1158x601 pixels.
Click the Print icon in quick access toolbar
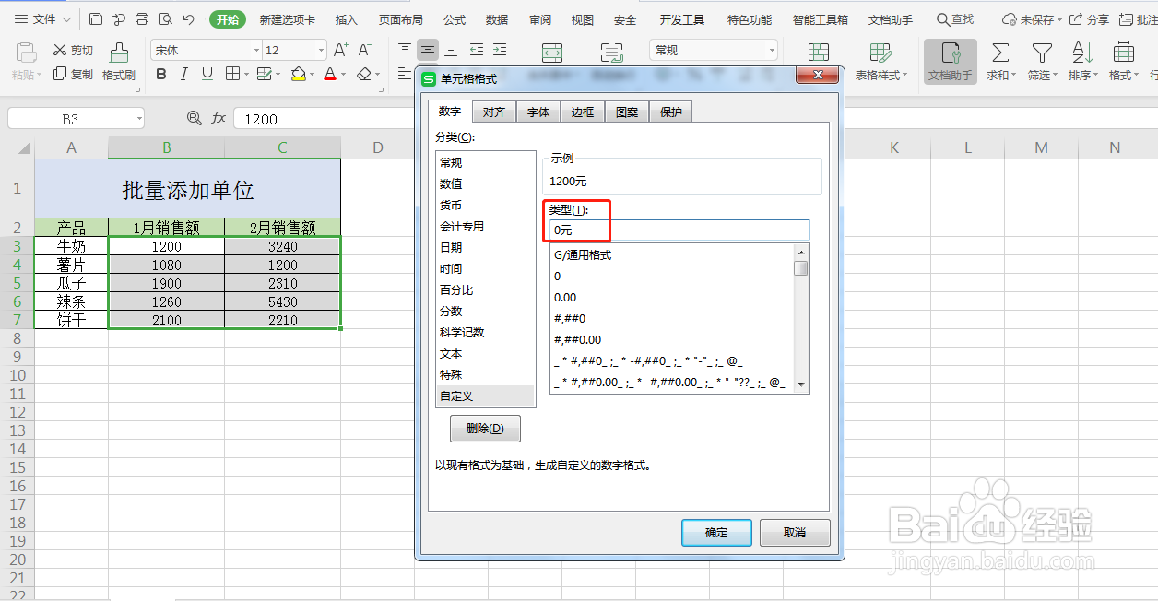[141, 18]
